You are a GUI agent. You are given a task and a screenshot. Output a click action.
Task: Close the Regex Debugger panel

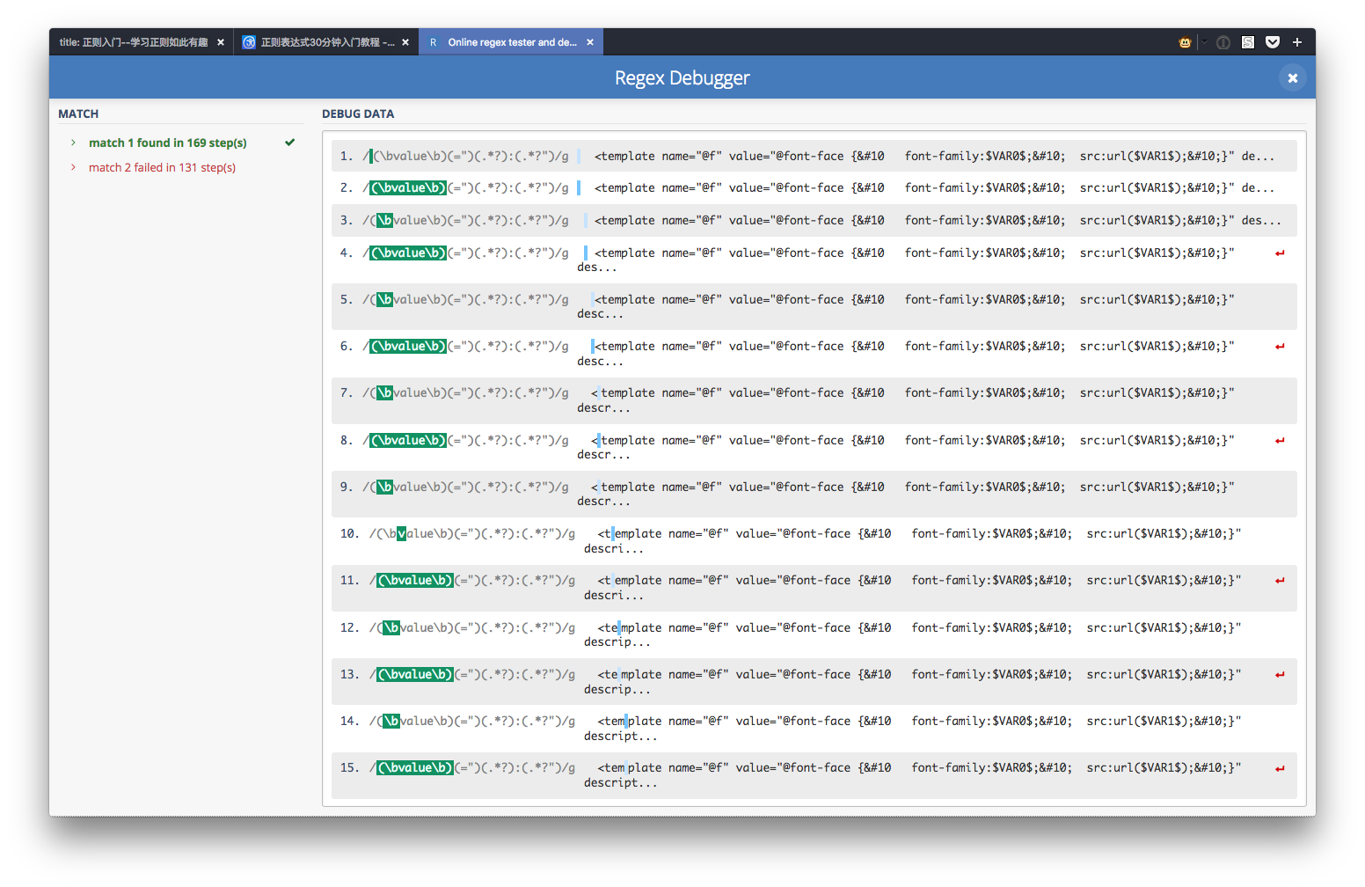pyautogui.click(x=1293, y=78)
